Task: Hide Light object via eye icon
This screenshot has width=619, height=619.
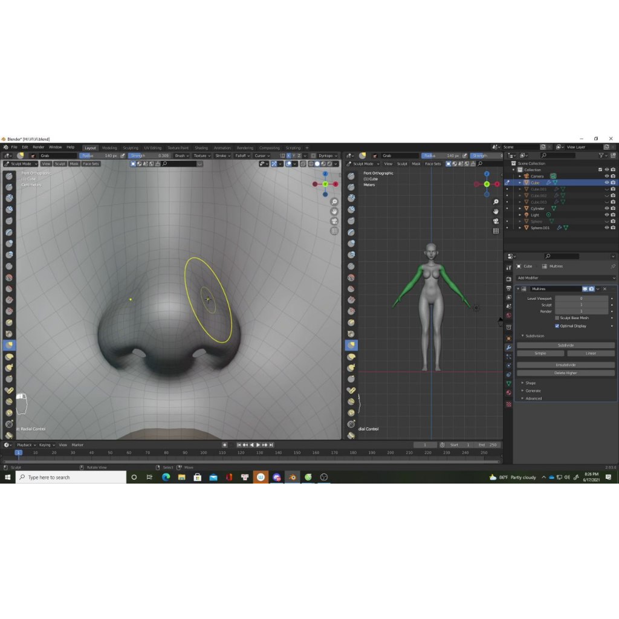Action: 607,215
